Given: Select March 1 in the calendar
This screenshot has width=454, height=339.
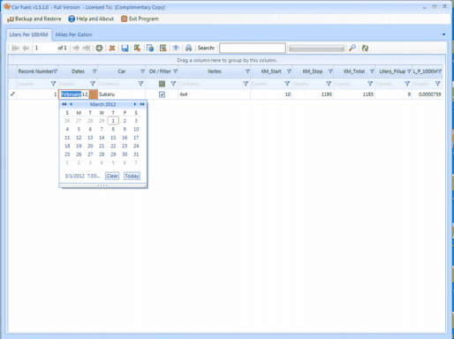Looking at the screenshot, I should 113,121.
